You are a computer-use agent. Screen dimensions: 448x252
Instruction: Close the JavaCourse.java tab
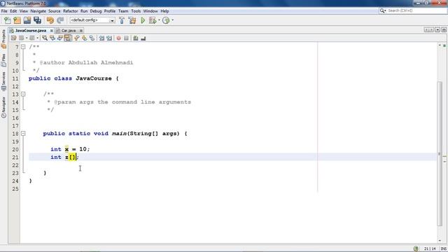pos(51,31)
